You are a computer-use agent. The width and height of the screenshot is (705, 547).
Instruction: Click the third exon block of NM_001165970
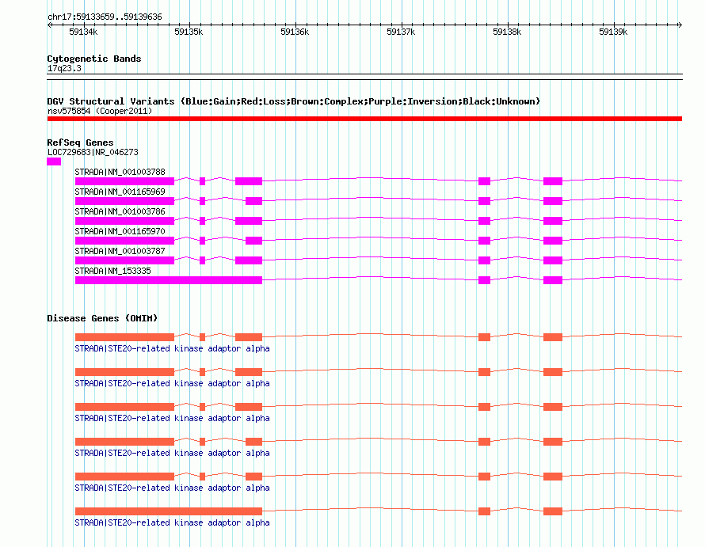[x=254, y=241]
